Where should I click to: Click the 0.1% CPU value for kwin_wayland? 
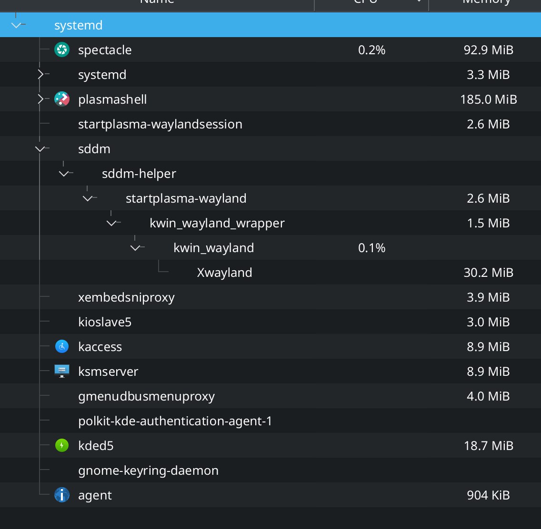(371, 248)
